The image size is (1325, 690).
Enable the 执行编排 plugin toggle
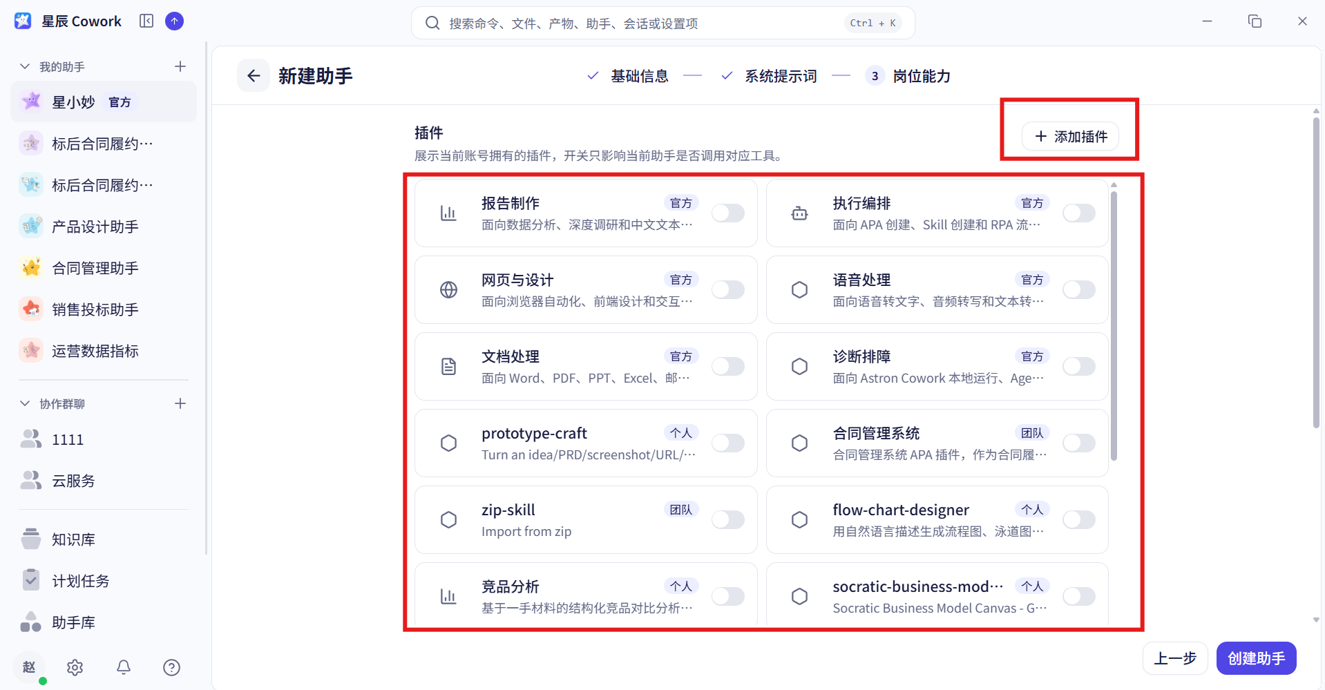(1079, 213)
